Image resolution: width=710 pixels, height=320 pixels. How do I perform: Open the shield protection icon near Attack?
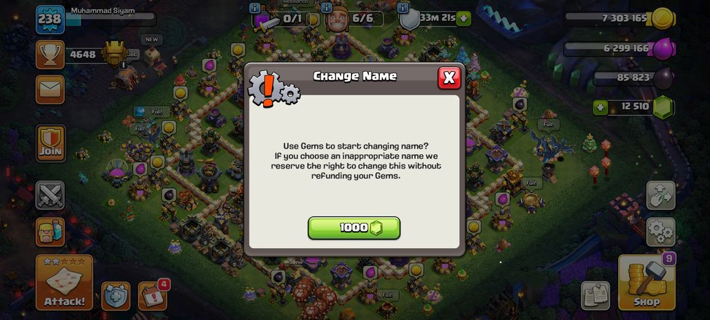point(116,296)
